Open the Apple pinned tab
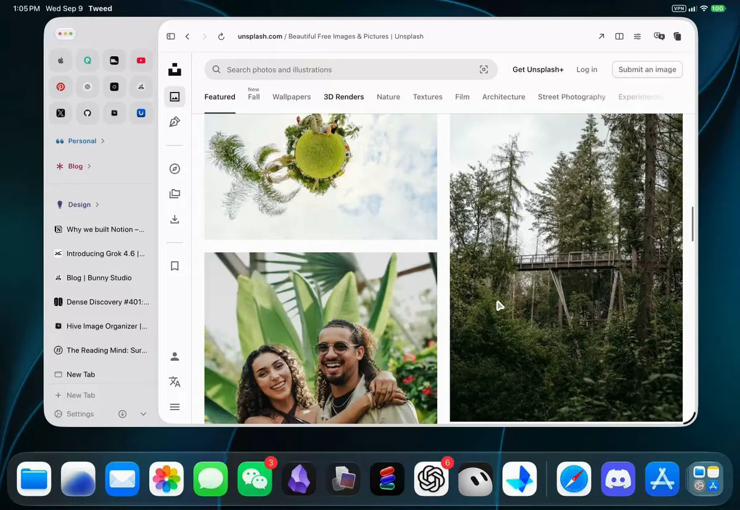 (60, 60)
